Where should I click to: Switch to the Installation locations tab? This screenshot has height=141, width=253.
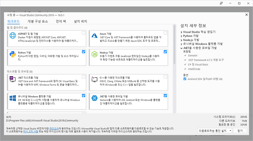pos(80,21)
